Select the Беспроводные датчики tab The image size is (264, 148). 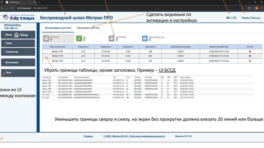(x=58, y=28)
